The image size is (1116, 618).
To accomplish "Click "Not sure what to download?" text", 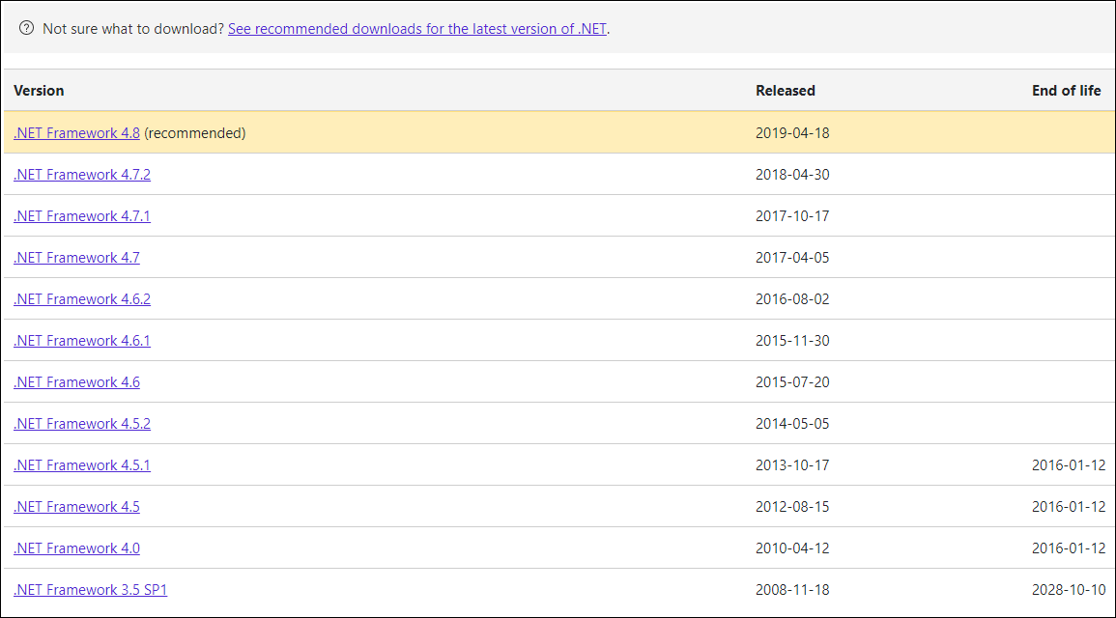I will point(133,29).
